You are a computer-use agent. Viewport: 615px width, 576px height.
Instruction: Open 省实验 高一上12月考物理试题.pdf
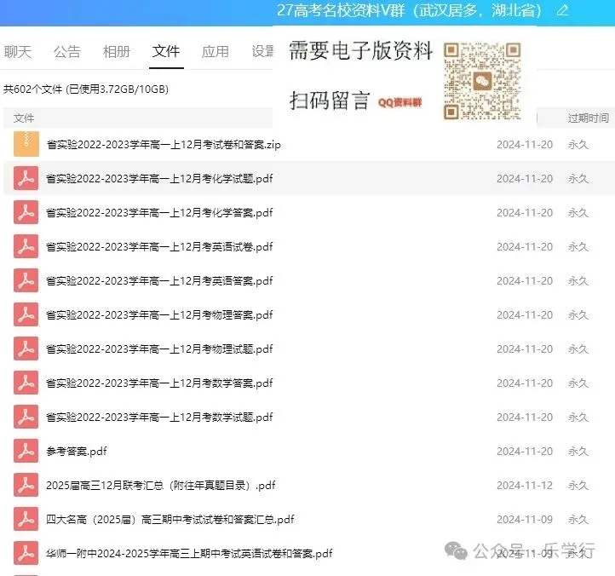pyautogui.click(x=159, y=349)
